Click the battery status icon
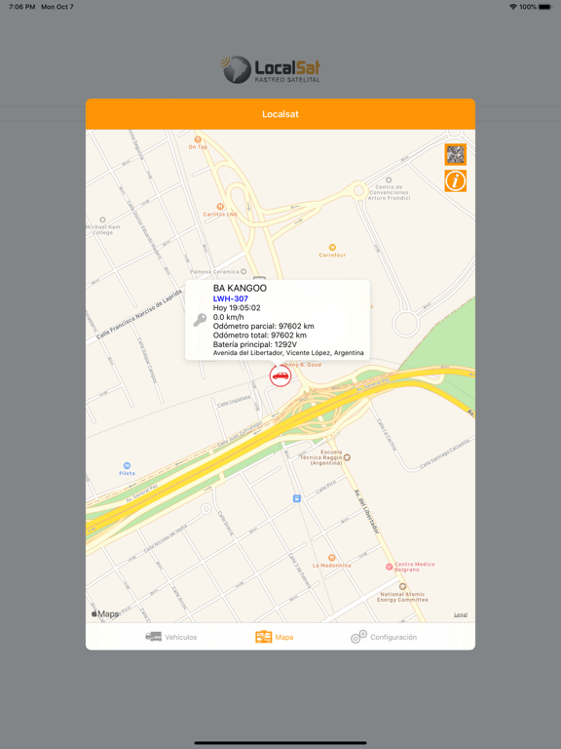561x749 pixels. pos(545,7)
